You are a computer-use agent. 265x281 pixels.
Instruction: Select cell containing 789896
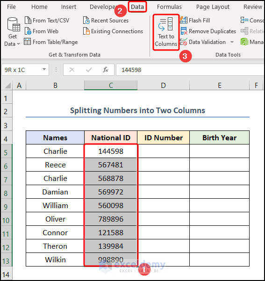[111, 219]
